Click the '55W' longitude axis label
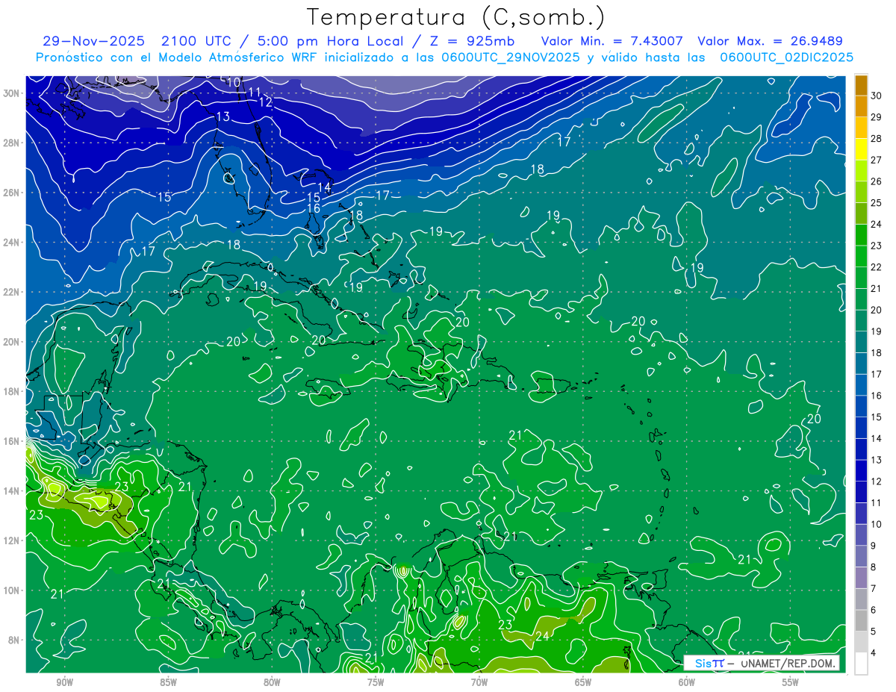 tap(791, 682)
